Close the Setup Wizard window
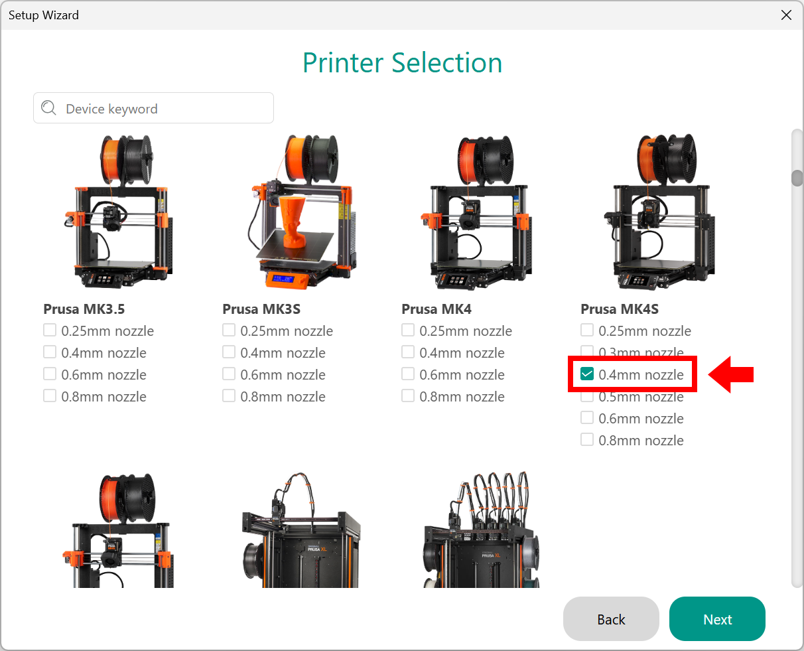 786,15
